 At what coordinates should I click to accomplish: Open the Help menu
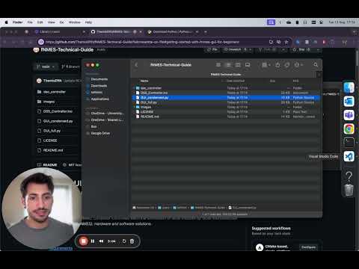tap(88, 22)
